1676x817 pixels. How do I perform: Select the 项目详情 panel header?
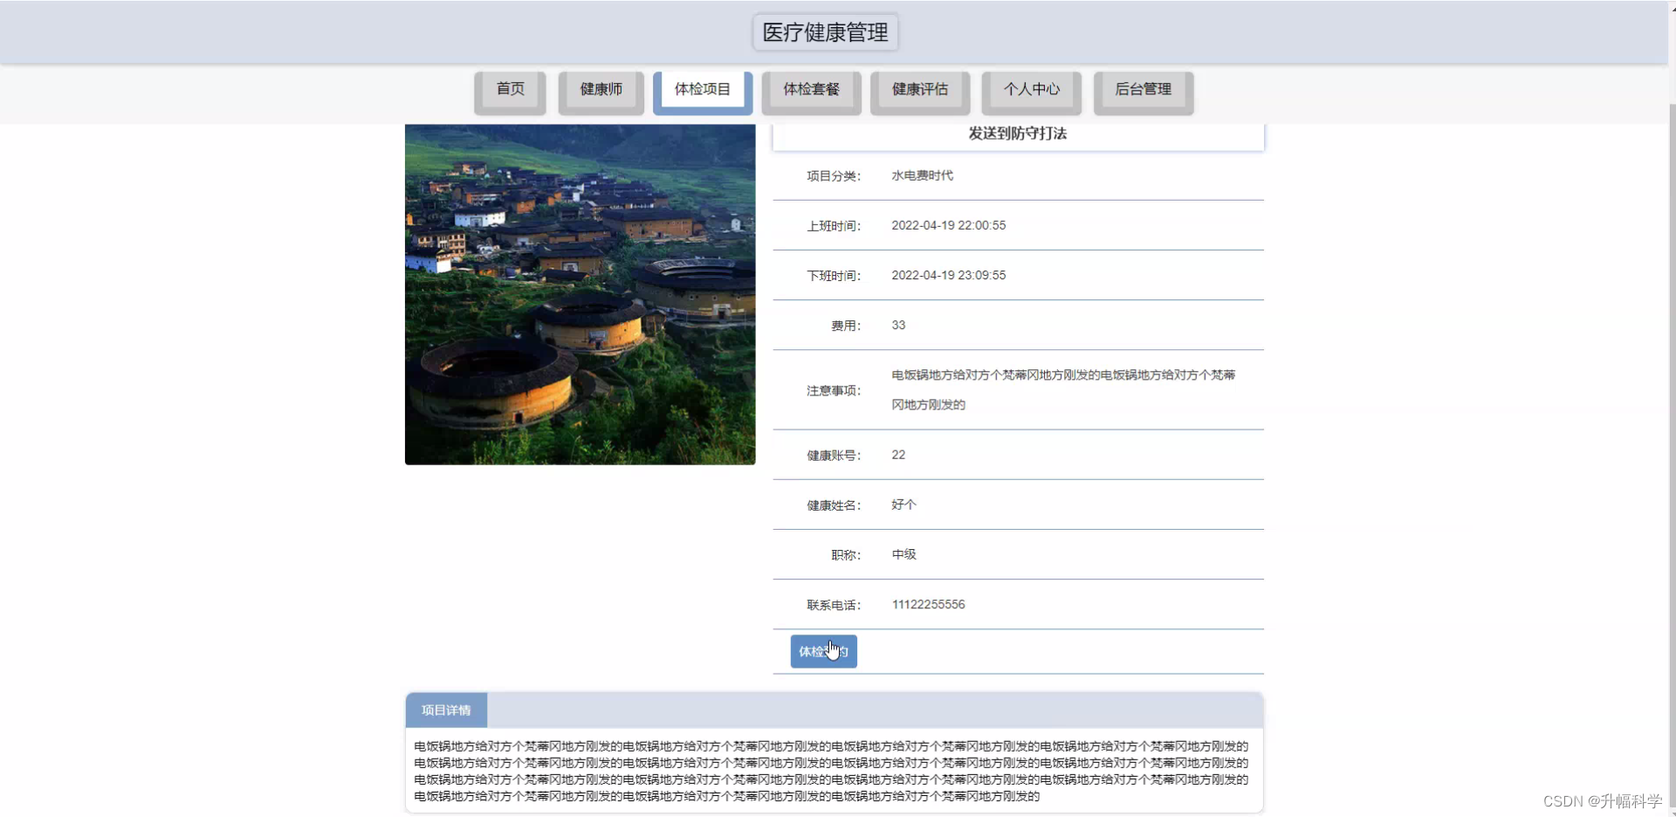coord(446,710)
